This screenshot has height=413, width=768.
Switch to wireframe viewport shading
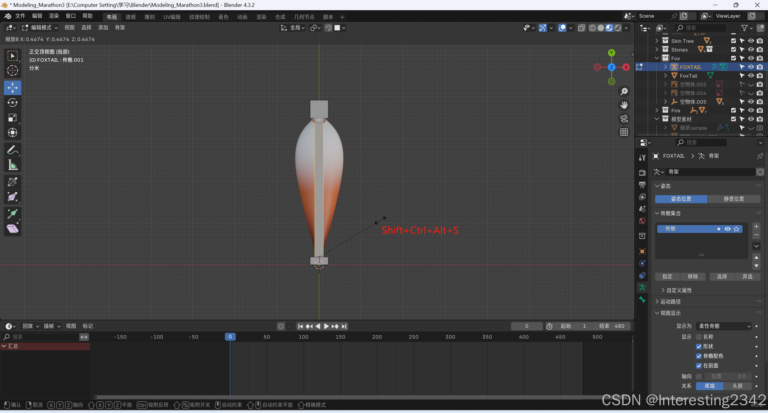click(592, 28)
